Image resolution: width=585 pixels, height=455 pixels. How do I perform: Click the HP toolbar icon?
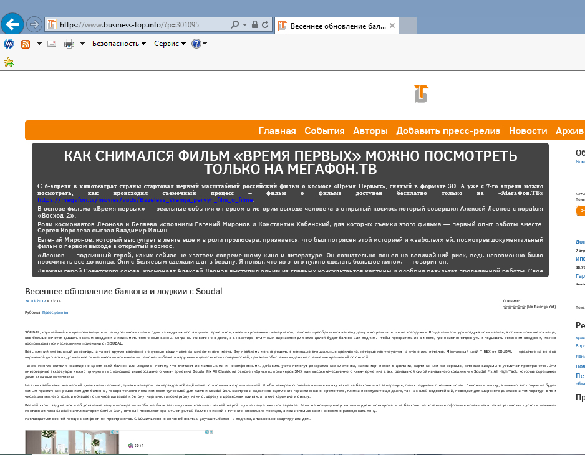coord(9,44)
